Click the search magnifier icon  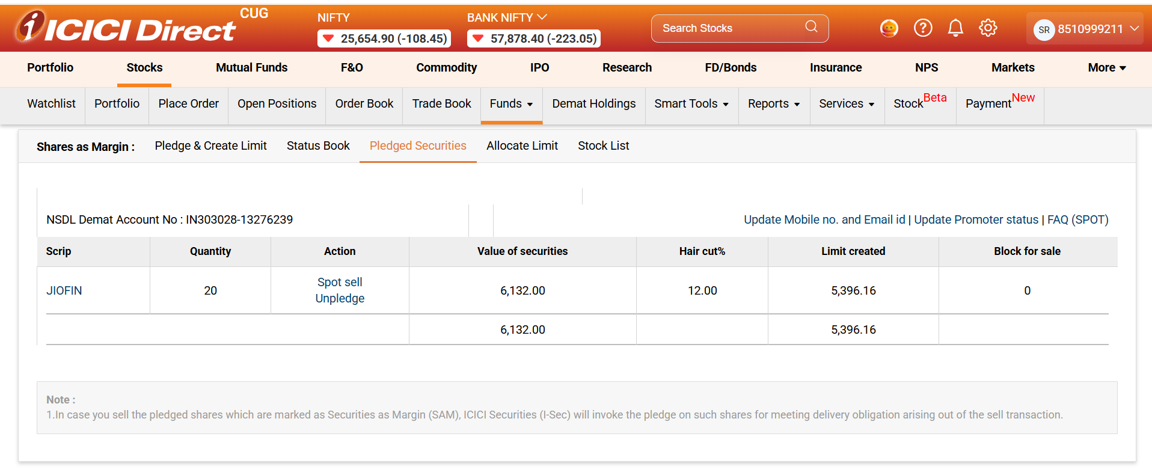811,27
